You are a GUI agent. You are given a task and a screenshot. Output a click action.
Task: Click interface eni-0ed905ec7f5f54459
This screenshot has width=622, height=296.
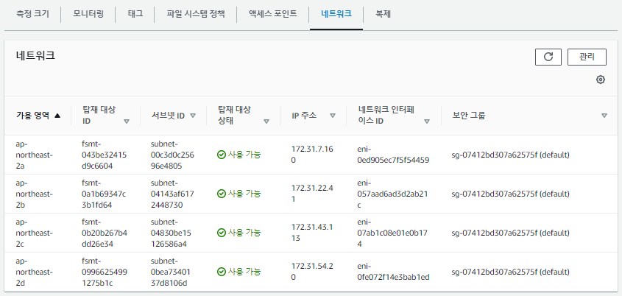pos(393,155)
